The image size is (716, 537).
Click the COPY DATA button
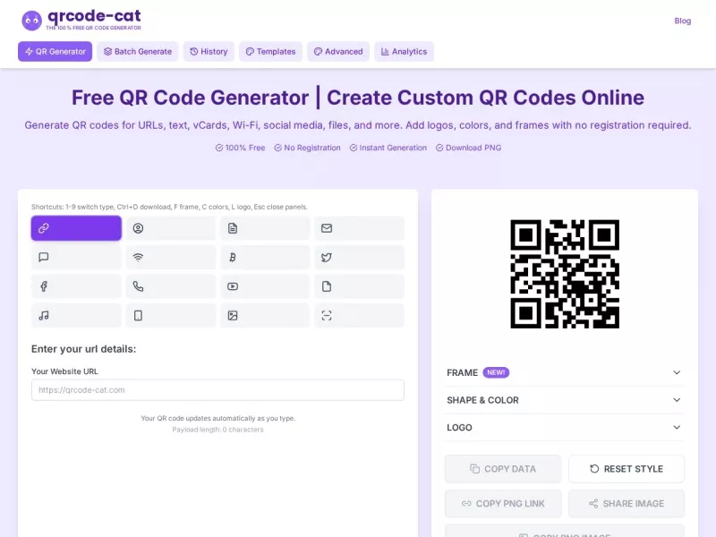[x=503, y=469]
